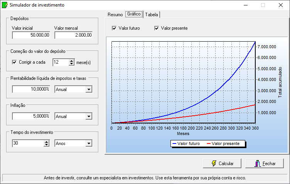Click the Fechar button

coord(264,164)
